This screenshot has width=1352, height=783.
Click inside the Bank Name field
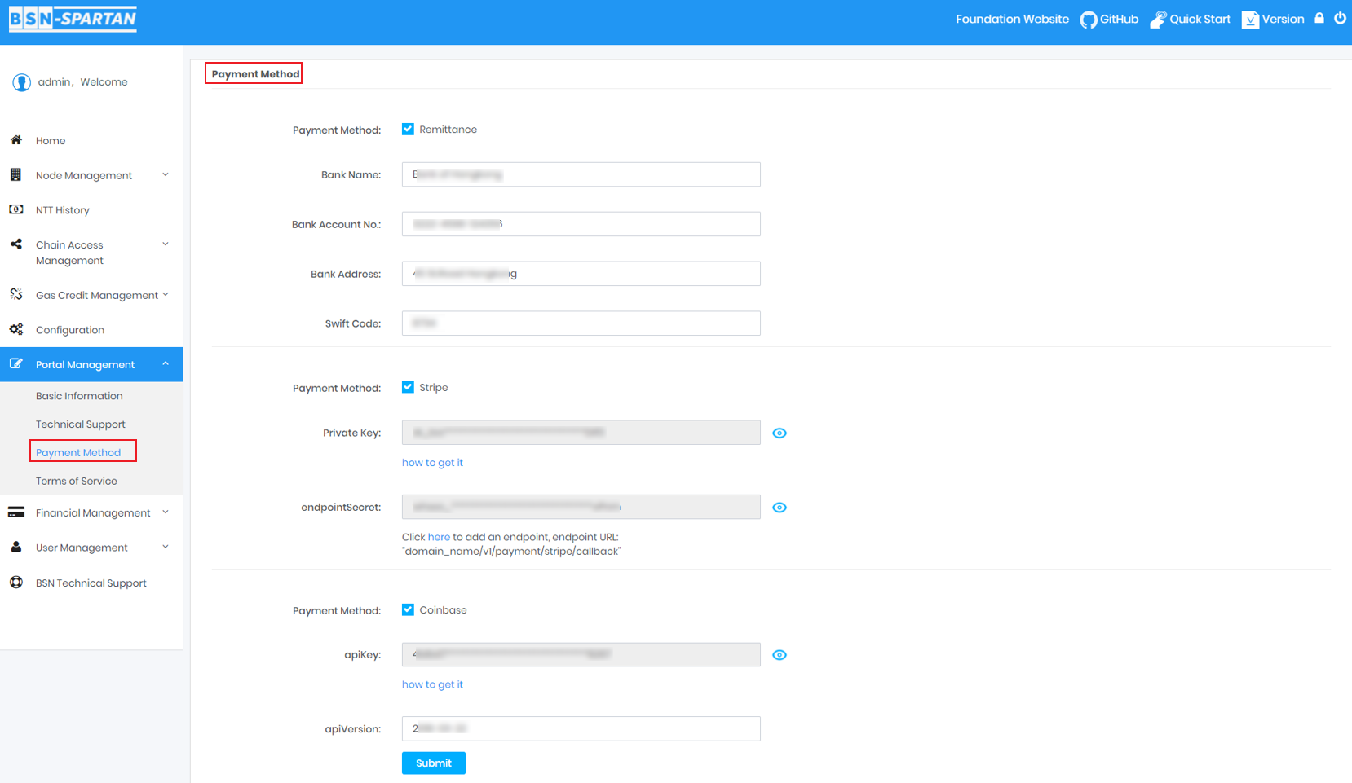[x=580, y=174]
